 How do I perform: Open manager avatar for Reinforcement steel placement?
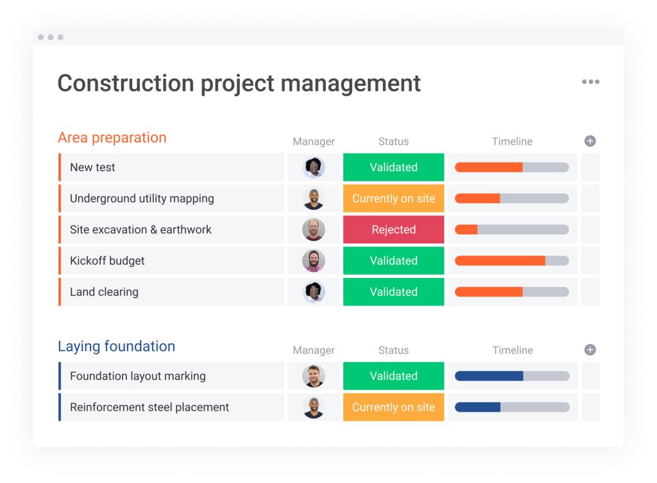tap(313, 407)
